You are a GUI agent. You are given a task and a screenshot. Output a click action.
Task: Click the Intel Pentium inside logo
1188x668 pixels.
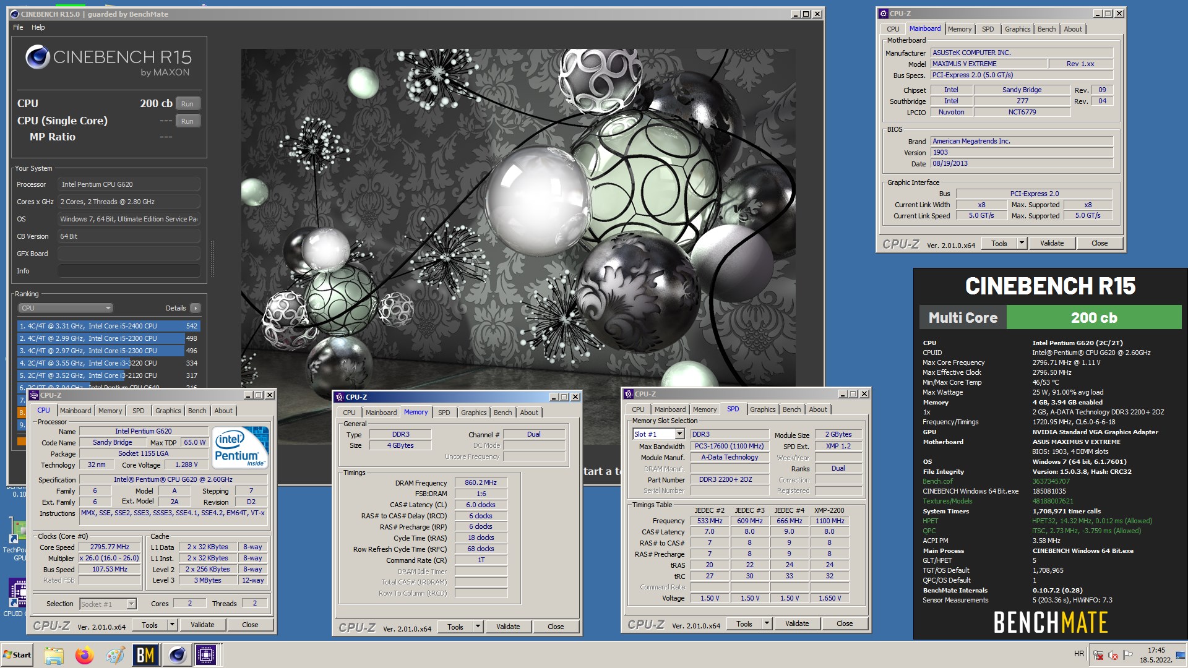[x=240, y=447]
